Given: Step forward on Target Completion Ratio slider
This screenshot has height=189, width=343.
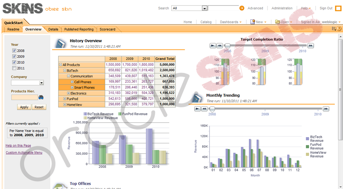Looking at the screenshot, I should point(311,46).
